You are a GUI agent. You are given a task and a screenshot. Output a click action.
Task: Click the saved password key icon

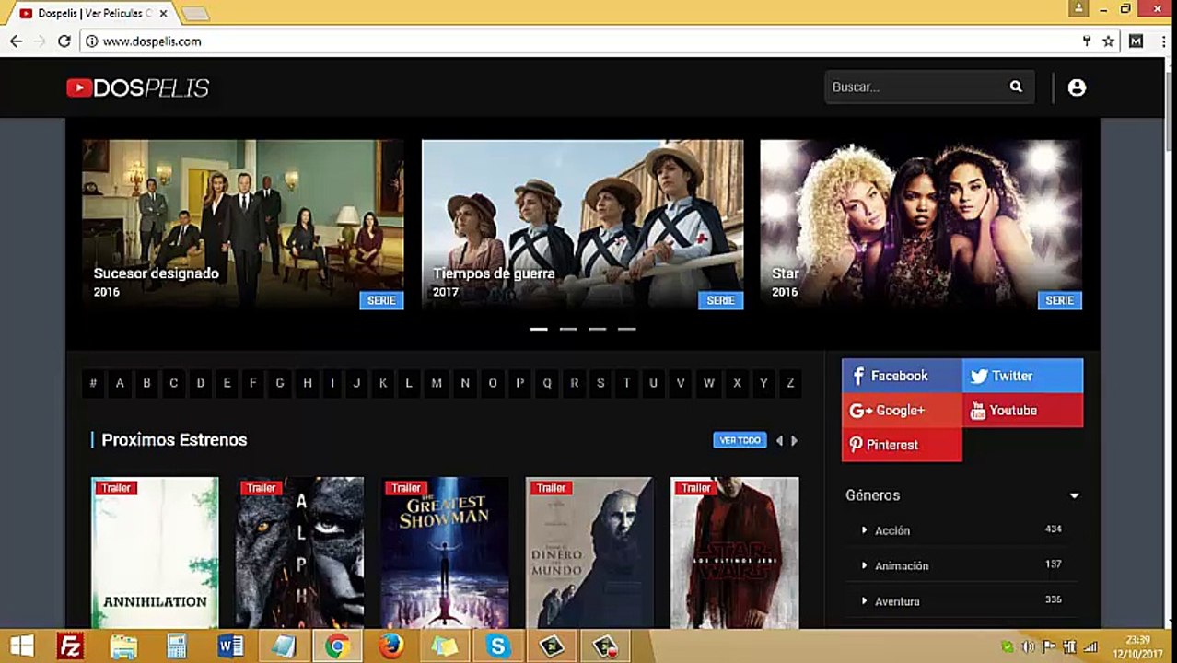coord(1087,41)
